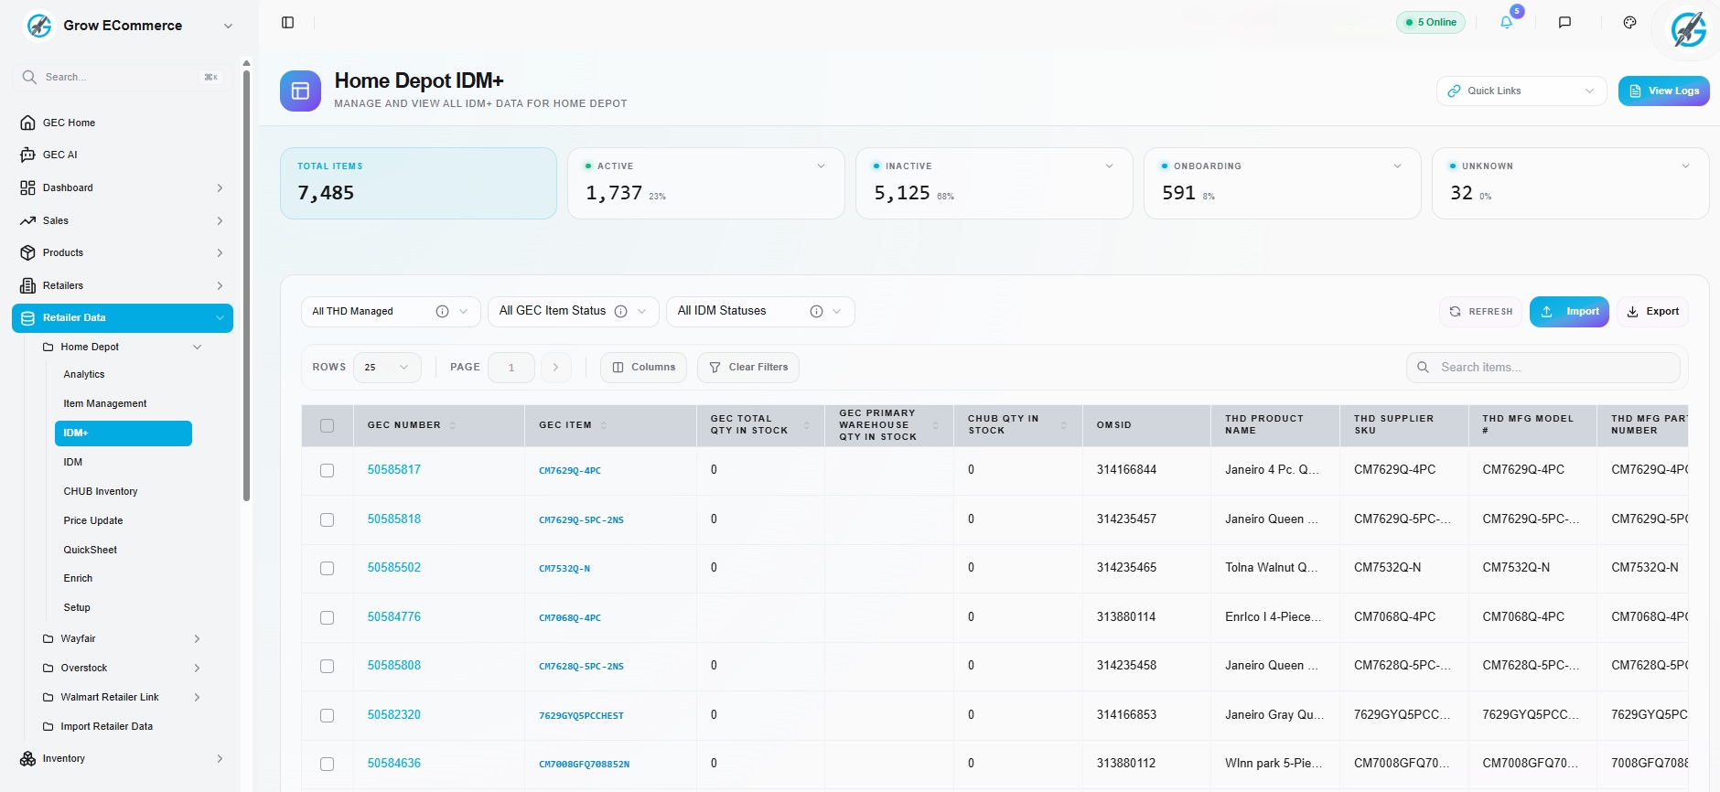
Task: Click info icon in IDM Statuses filter
Action: tap(816, 311)
